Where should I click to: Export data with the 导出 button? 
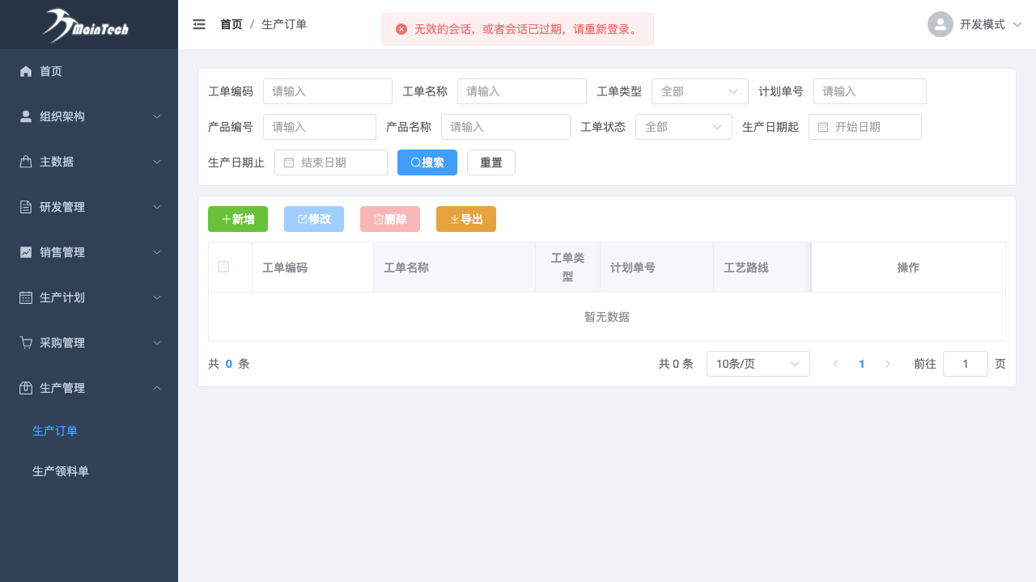click(x=465, y=219)
